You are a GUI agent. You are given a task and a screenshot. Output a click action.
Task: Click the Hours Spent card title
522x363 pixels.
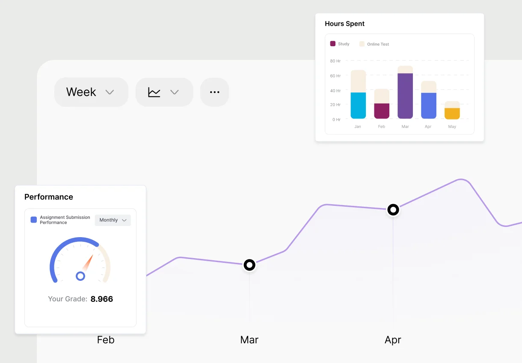coord(344,24)
